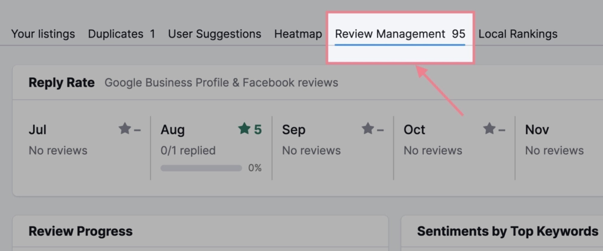This screenshot has width=603, height=251.
Task: Click the Jul month label
Action: pos(37,130)
